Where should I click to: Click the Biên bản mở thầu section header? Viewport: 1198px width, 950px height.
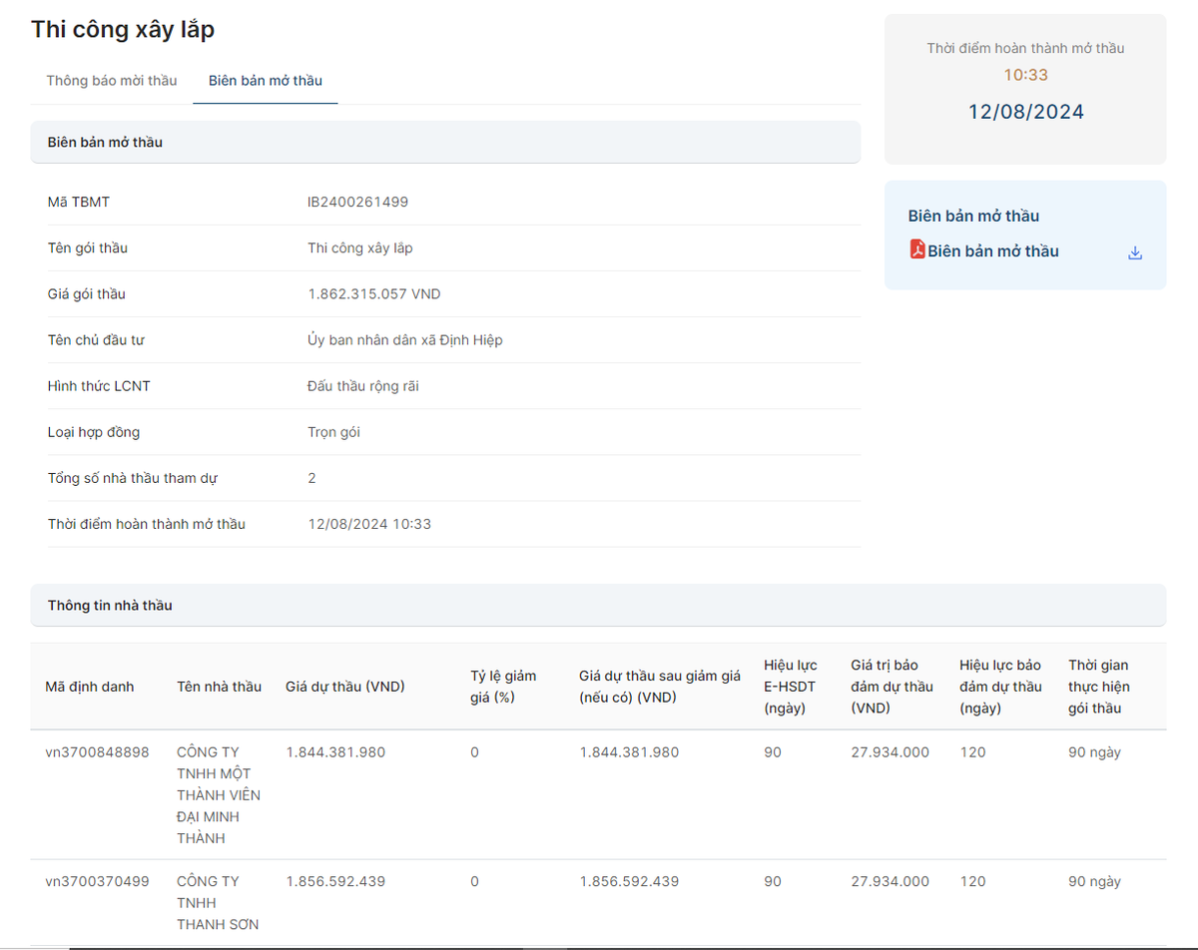pos(106,143)
